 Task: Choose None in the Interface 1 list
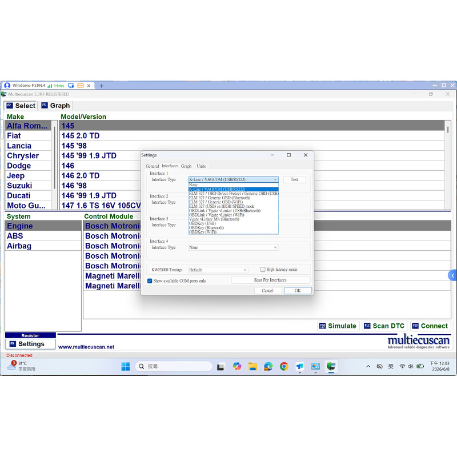(233, 185)
